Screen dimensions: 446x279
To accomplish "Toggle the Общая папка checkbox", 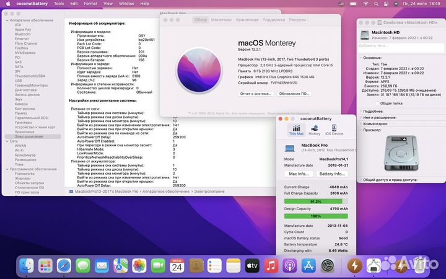I will click(377, 104).
